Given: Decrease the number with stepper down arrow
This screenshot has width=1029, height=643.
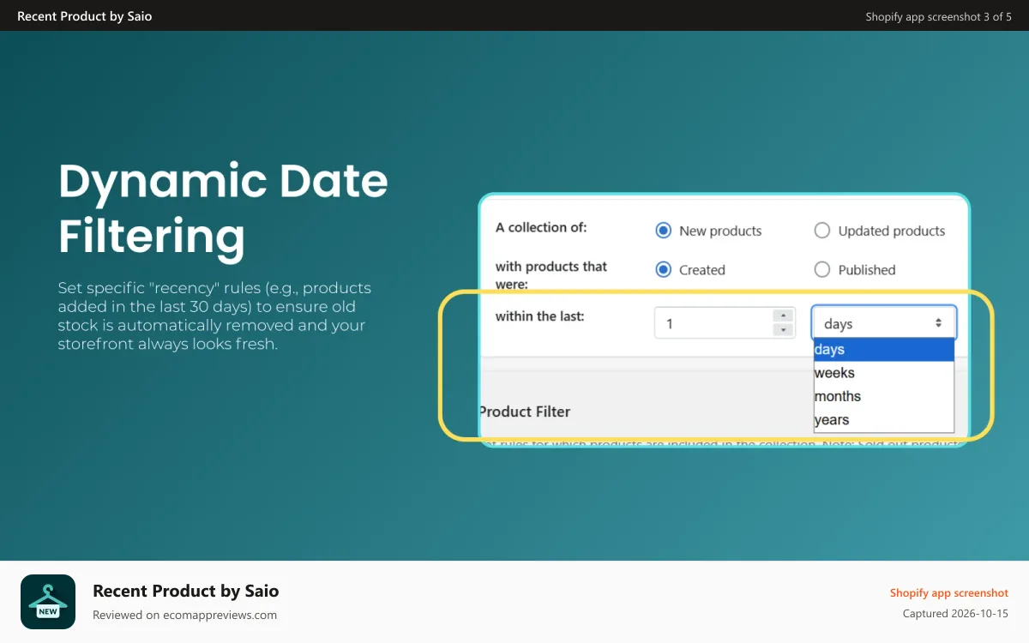Looking at the screenshot, I should (x=782, y=330).
